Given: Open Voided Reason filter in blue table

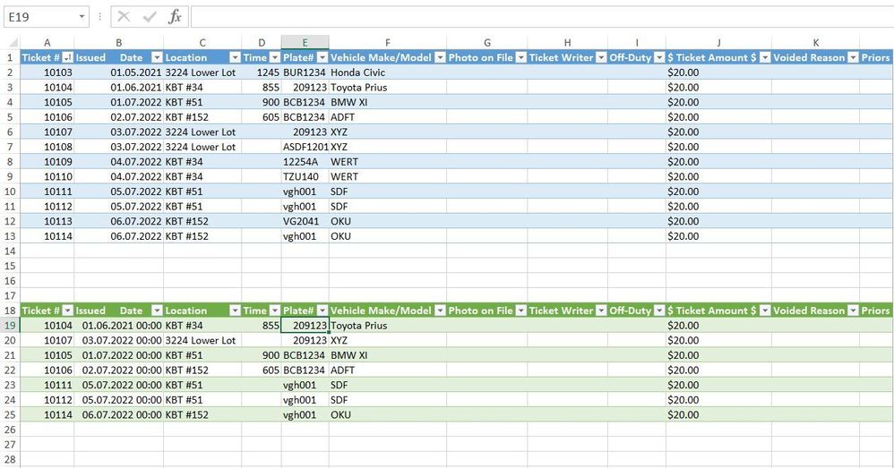Looking at the screenshot, I should (x=853, y=57).
